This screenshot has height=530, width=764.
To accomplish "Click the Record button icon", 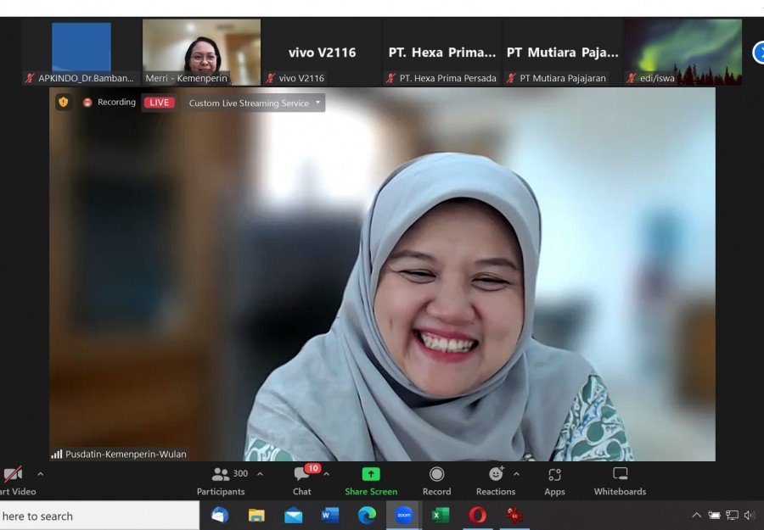I will [436, 474].
